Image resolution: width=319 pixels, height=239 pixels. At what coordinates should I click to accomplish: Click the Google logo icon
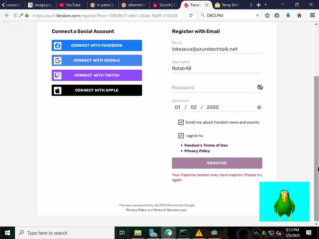point(58,60)
